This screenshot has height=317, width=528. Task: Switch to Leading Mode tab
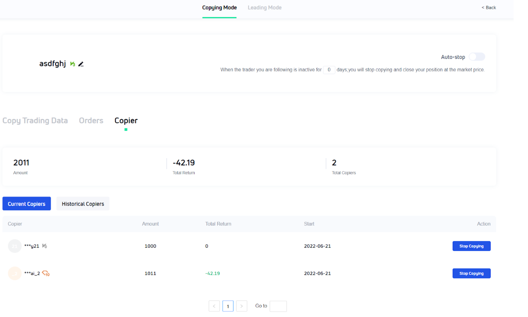(x=265, y=8)
